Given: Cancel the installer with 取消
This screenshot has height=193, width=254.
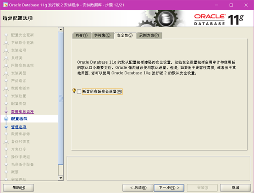Looking at the screenshot, I should tap(235, 187).
